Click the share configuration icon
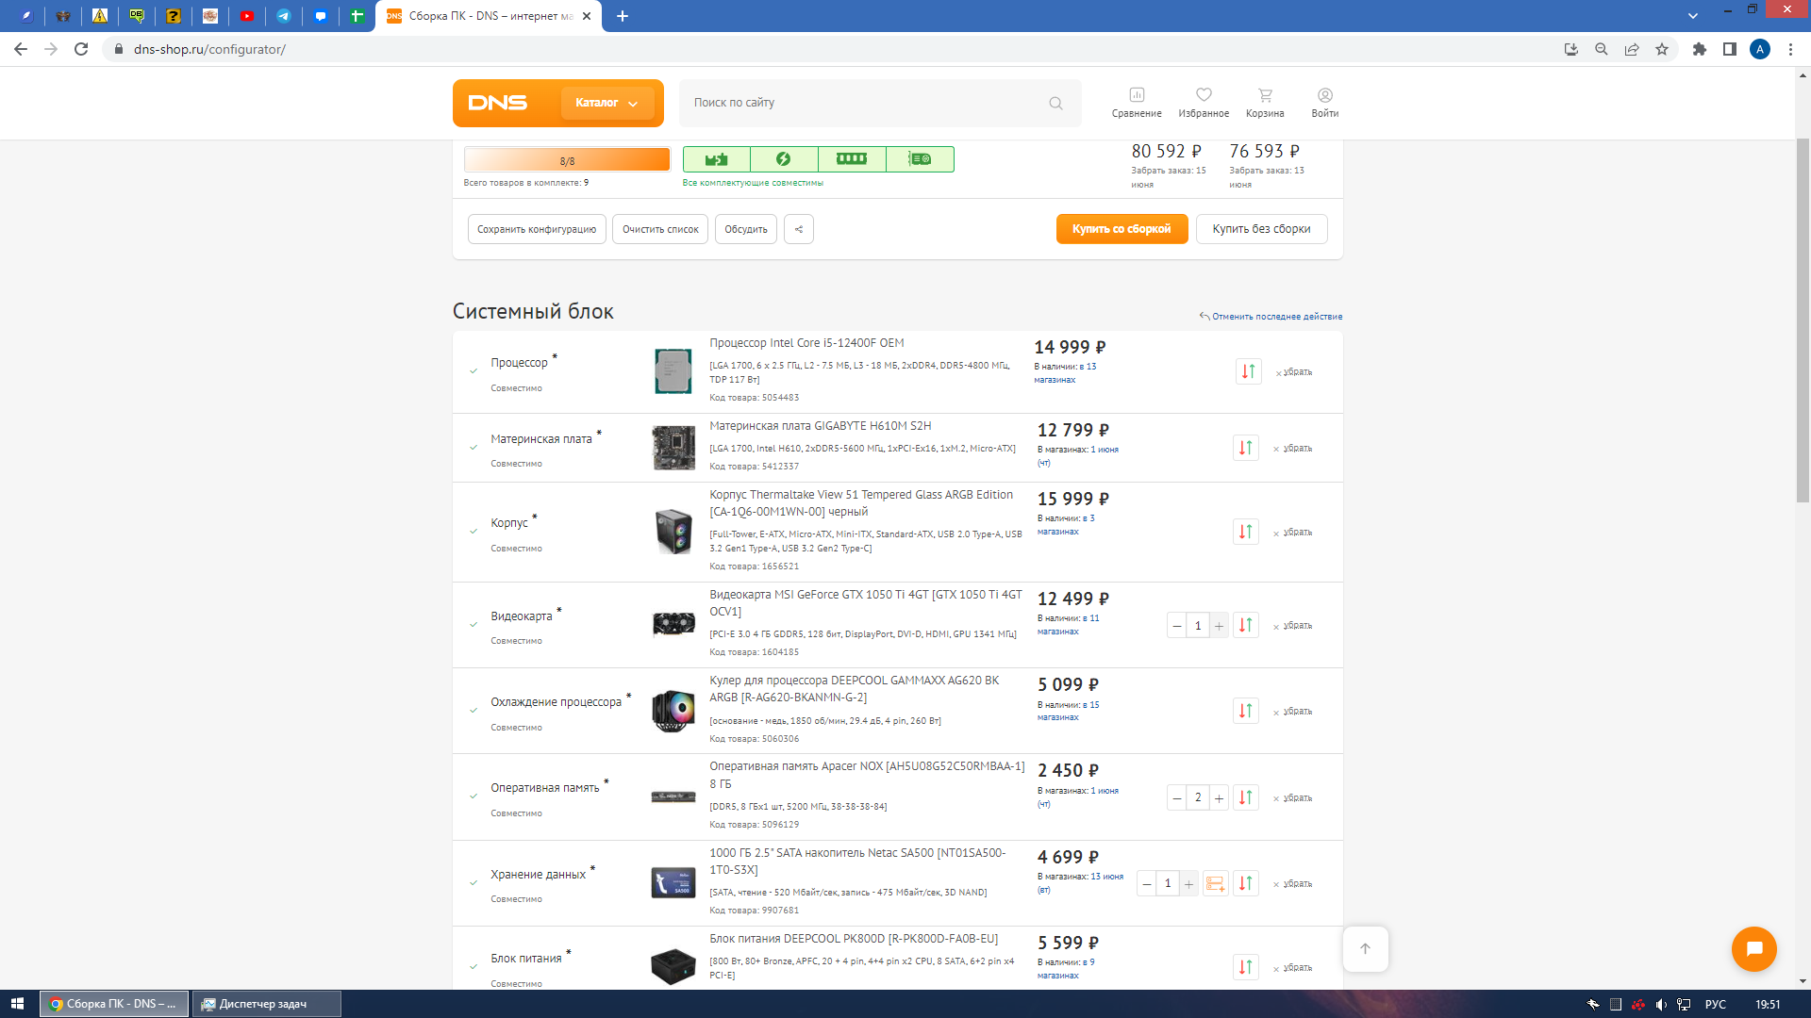The width and height of the screenshot is (1811, 1018). tap(799, 229)
